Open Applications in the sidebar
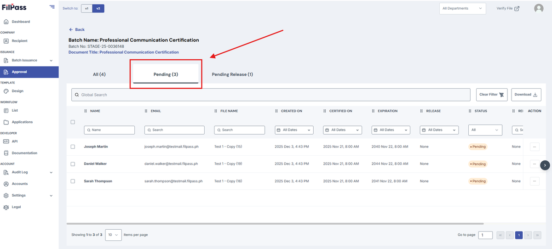552x249 pixels. pos(22,122)
